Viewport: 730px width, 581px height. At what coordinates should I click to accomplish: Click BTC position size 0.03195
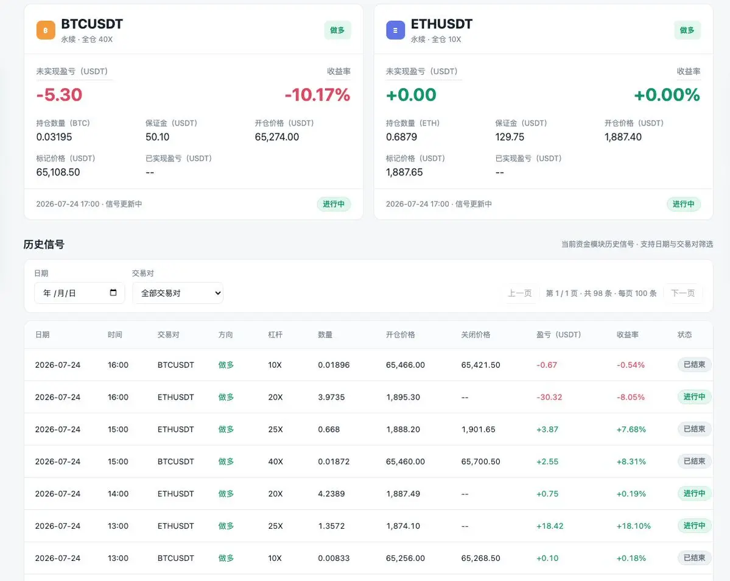[54, 137]
